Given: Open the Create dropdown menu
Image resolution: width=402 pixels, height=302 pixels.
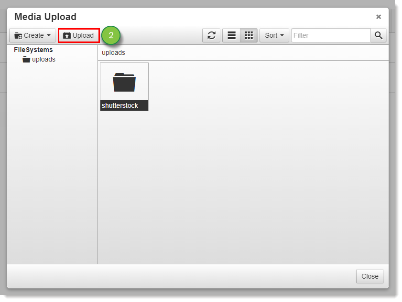Looking at the screenshot, I should pyautogui.click(x=33, y=35).
